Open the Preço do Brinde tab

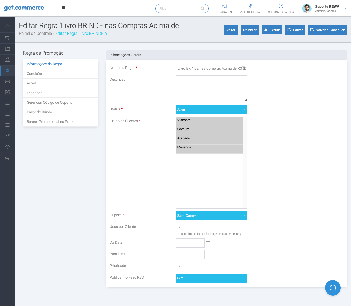pos(39,112)
